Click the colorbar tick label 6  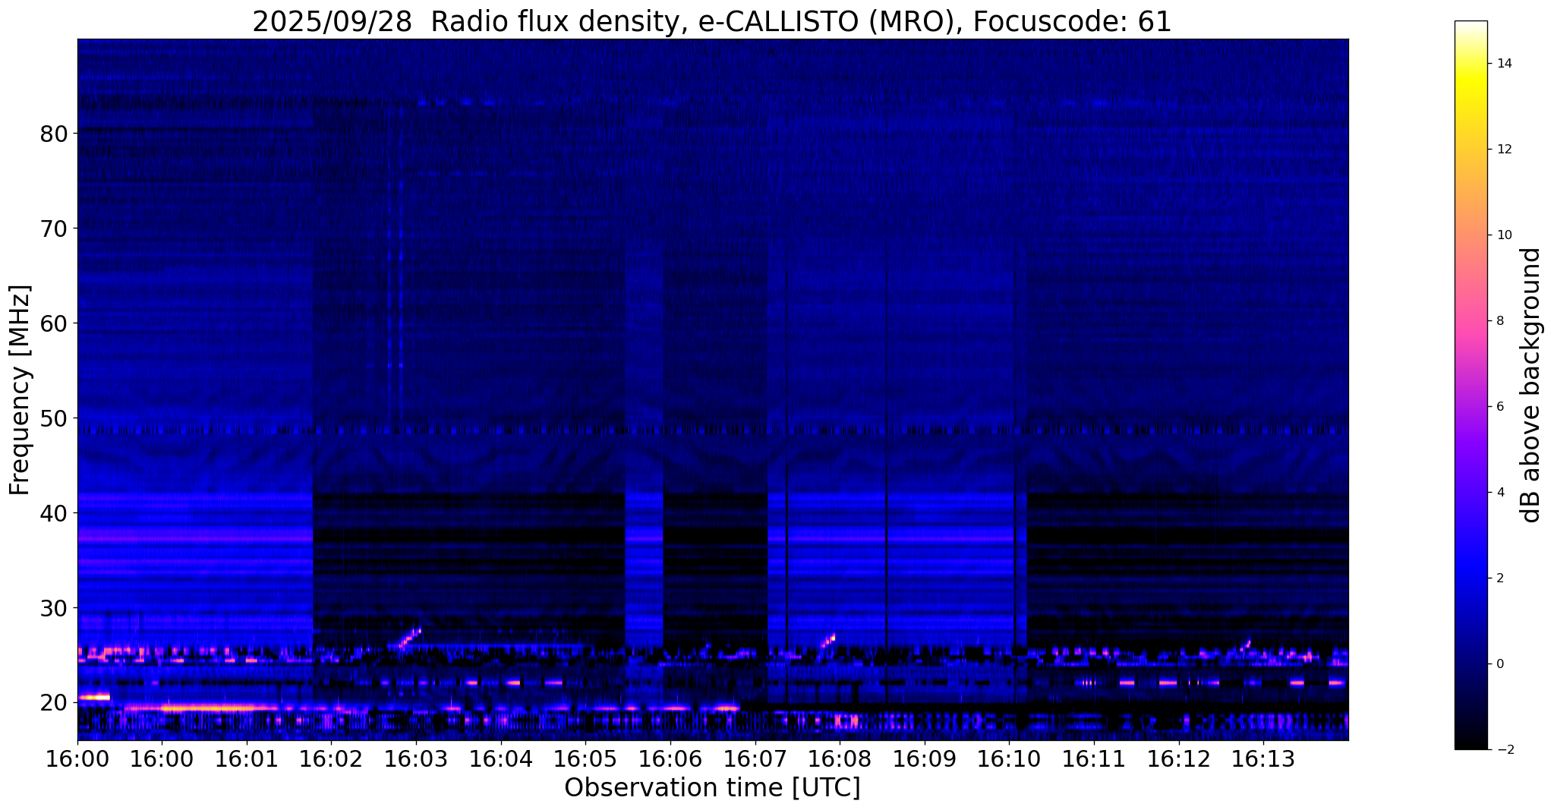tap(1499, 407)
